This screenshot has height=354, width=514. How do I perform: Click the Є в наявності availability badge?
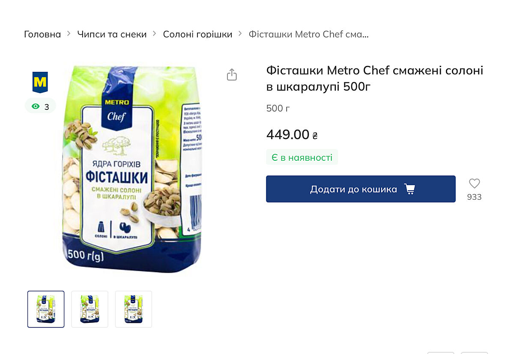[x=302, y=157]
